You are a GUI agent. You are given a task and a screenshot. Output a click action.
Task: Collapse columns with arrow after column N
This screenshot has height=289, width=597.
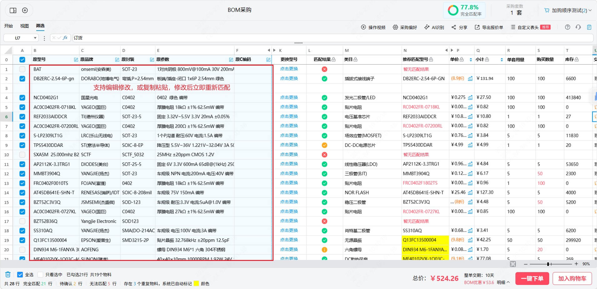click(x=446, y=50)
